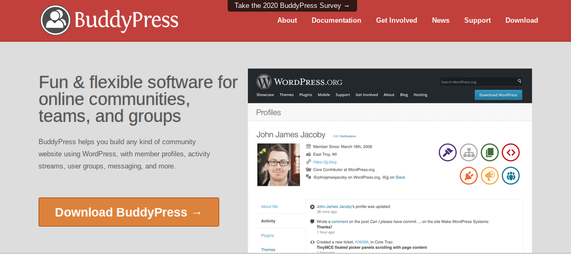Open ticket #38988 link

[x=361, y=242]
